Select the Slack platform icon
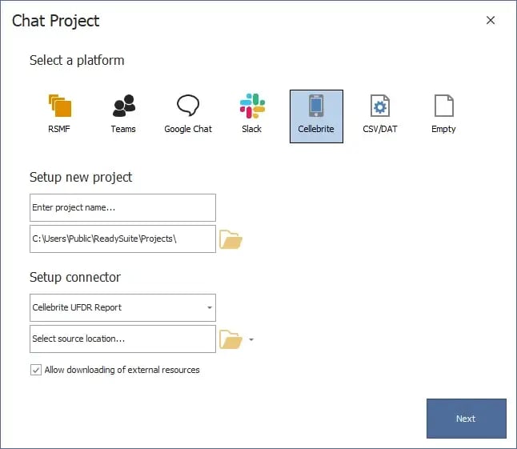517x449 pixels. click(252, 114)
